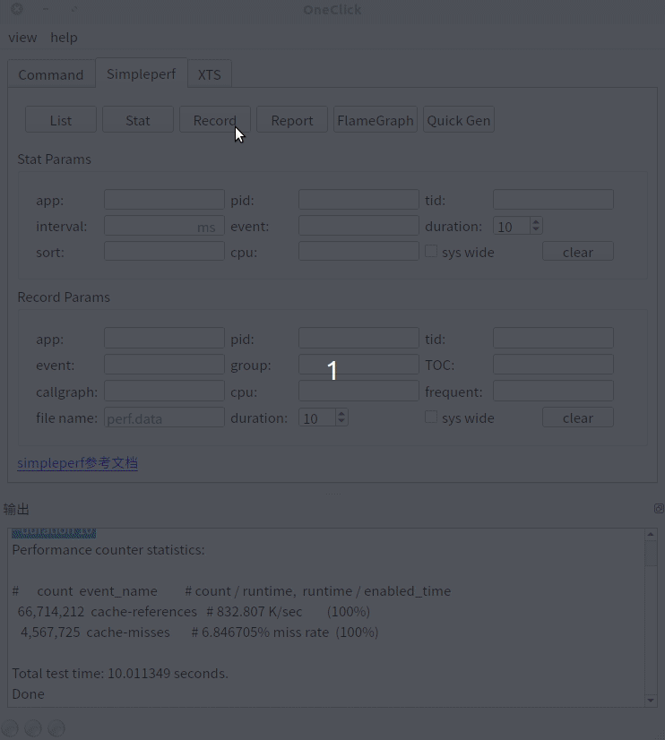Create a FlameGraph

point(375,119)
